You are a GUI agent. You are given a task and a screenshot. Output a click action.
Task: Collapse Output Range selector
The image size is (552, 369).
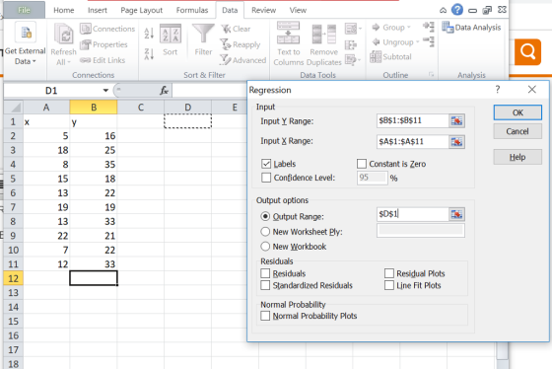coord(456,214)
